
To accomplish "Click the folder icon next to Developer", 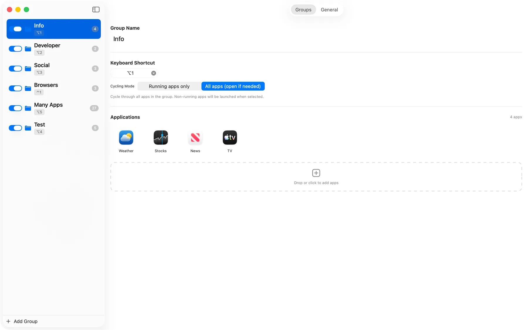I will point(28,49).
